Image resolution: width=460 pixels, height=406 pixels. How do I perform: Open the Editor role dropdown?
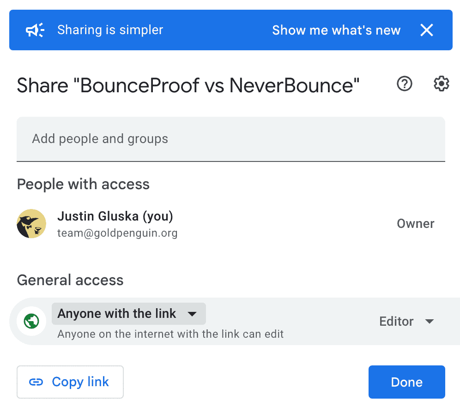pyautogui.click(x=406, y=321)
